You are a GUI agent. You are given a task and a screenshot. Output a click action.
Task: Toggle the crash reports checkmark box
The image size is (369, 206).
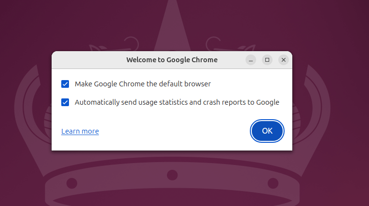coord(65,102)
